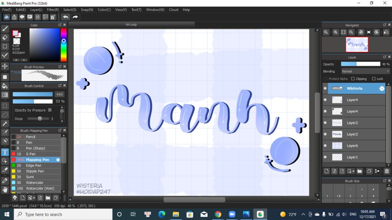Screen dimensions: 392x220
Task: Pick the Dot tool below the eraser
Action: 5,46
